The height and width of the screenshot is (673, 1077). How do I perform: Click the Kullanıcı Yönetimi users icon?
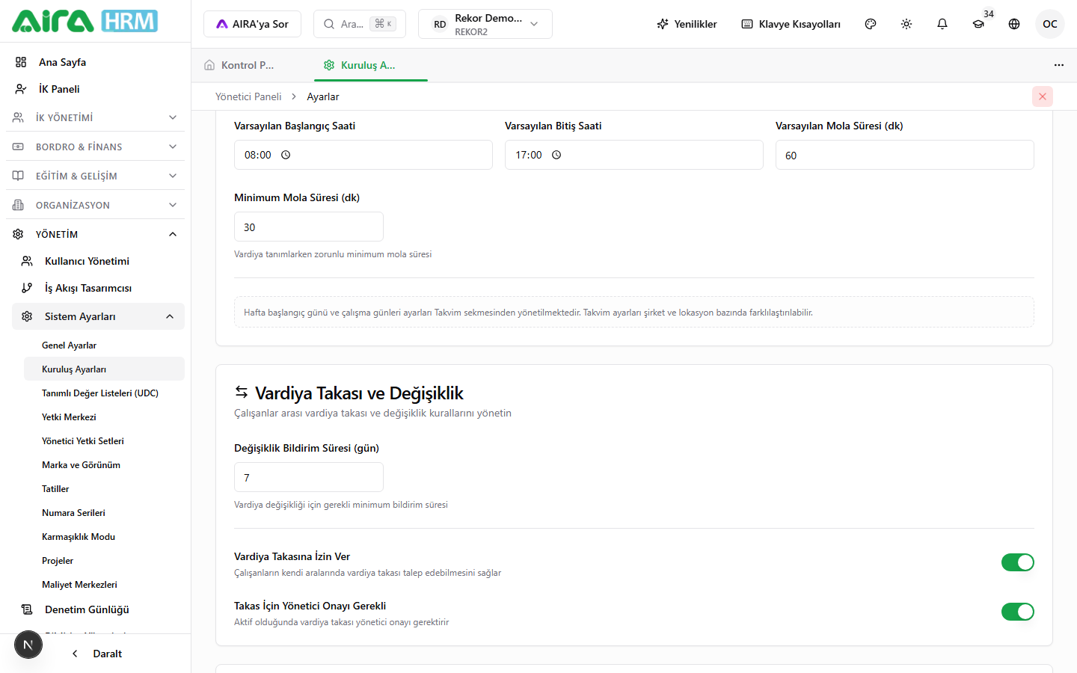point(27,261)
